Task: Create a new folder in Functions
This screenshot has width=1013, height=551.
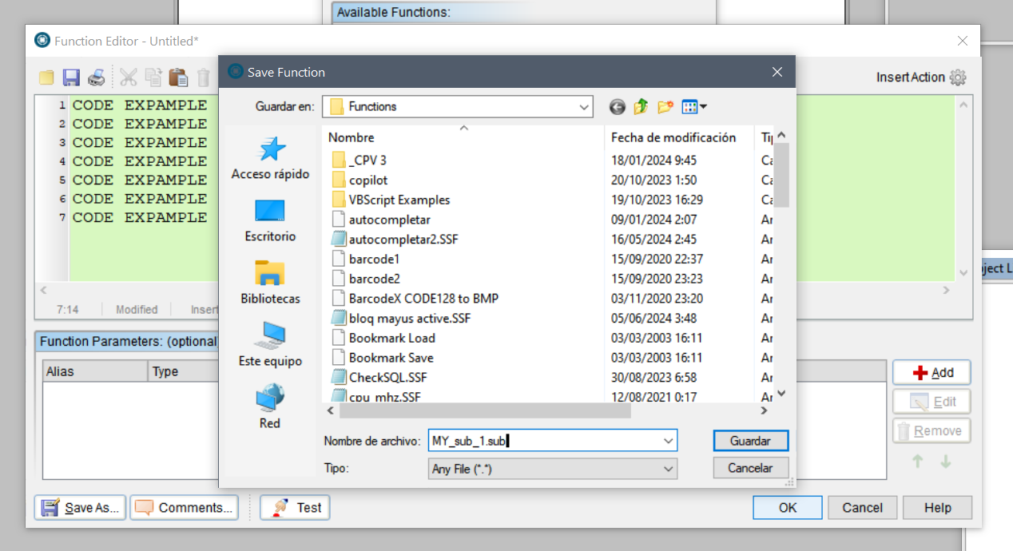Action: coord(665,106)
